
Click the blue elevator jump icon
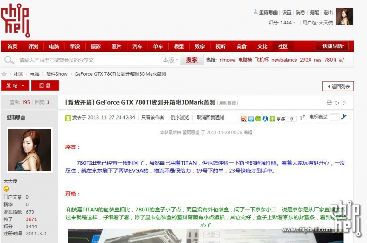(x=343, y=117)
